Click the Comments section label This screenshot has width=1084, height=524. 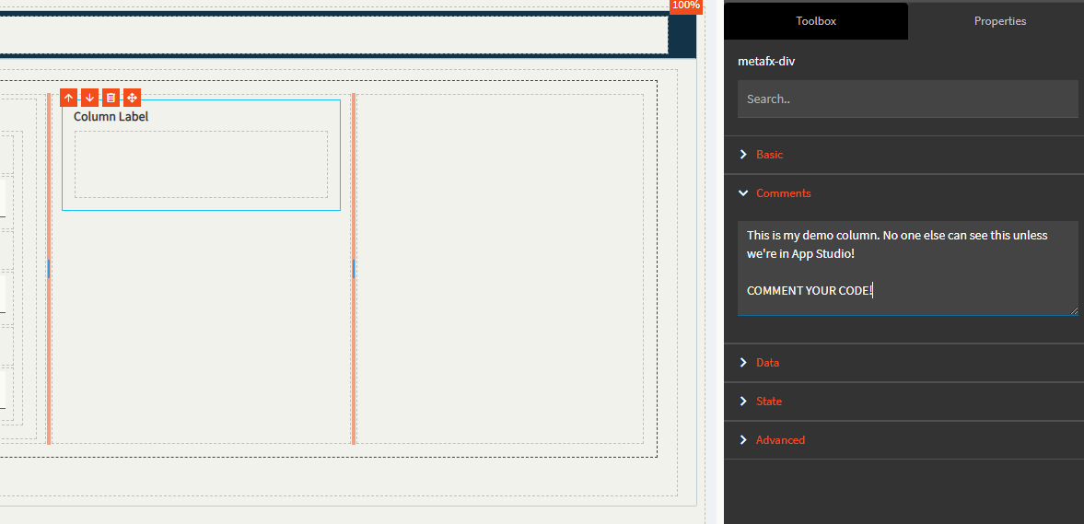tap(783, 192)
